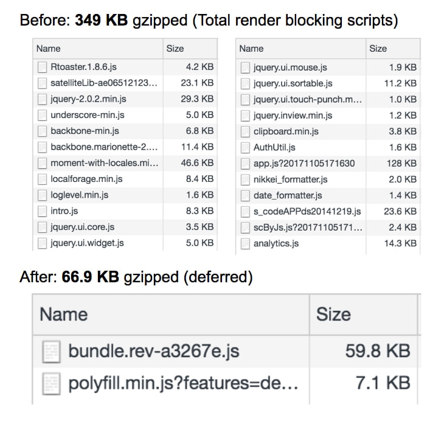Click the bottom table Size header

333,315
